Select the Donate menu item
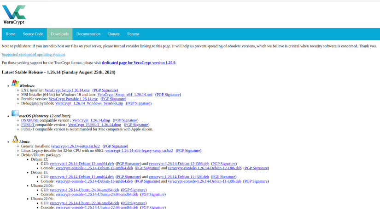Viewport: 380px width, 209px height. [114, 34]
